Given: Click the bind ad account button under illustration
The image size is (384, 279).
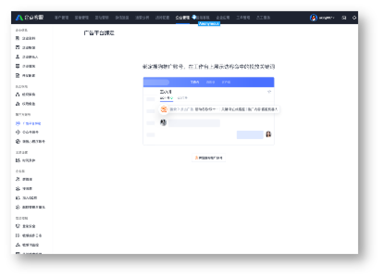Looking at the screenshot, I should point(209,158).
